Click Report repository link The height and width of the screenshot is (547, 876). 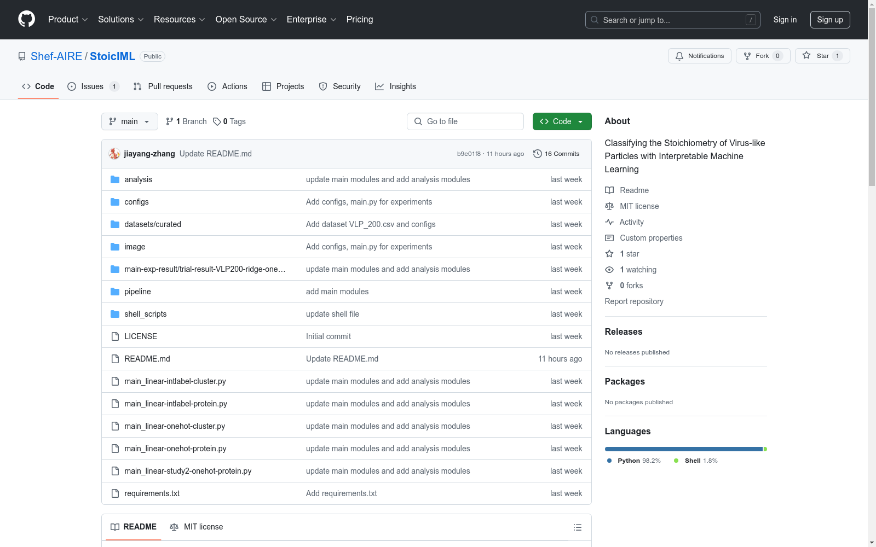pos(634,301)
